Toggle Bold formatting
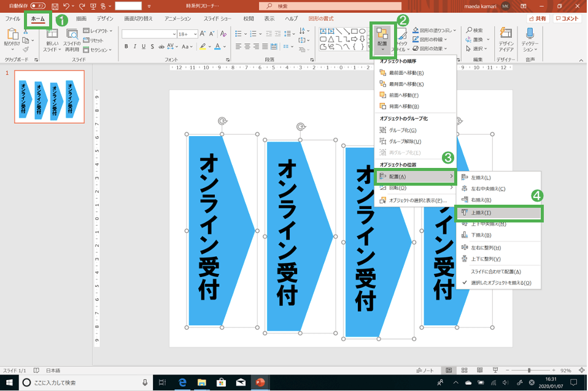The width and height of the screenshot is (588, 391). 126,47
